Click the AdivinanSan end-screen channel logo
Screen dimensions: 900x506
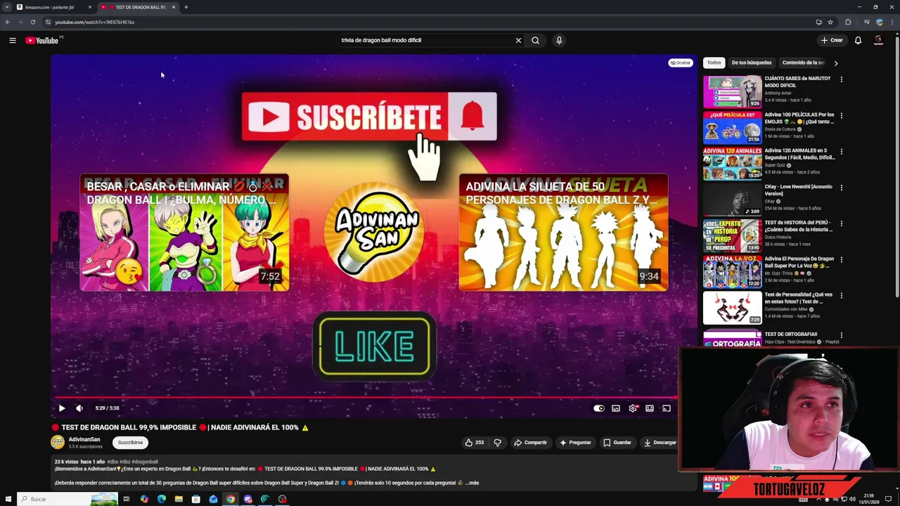[x=375, y=233]
